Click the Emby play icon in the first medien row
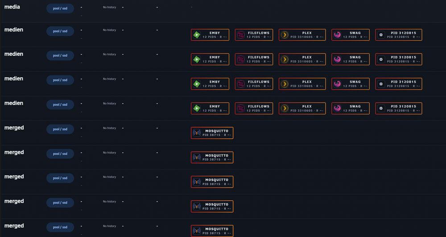The image size is (446, 237). (197, 35)
